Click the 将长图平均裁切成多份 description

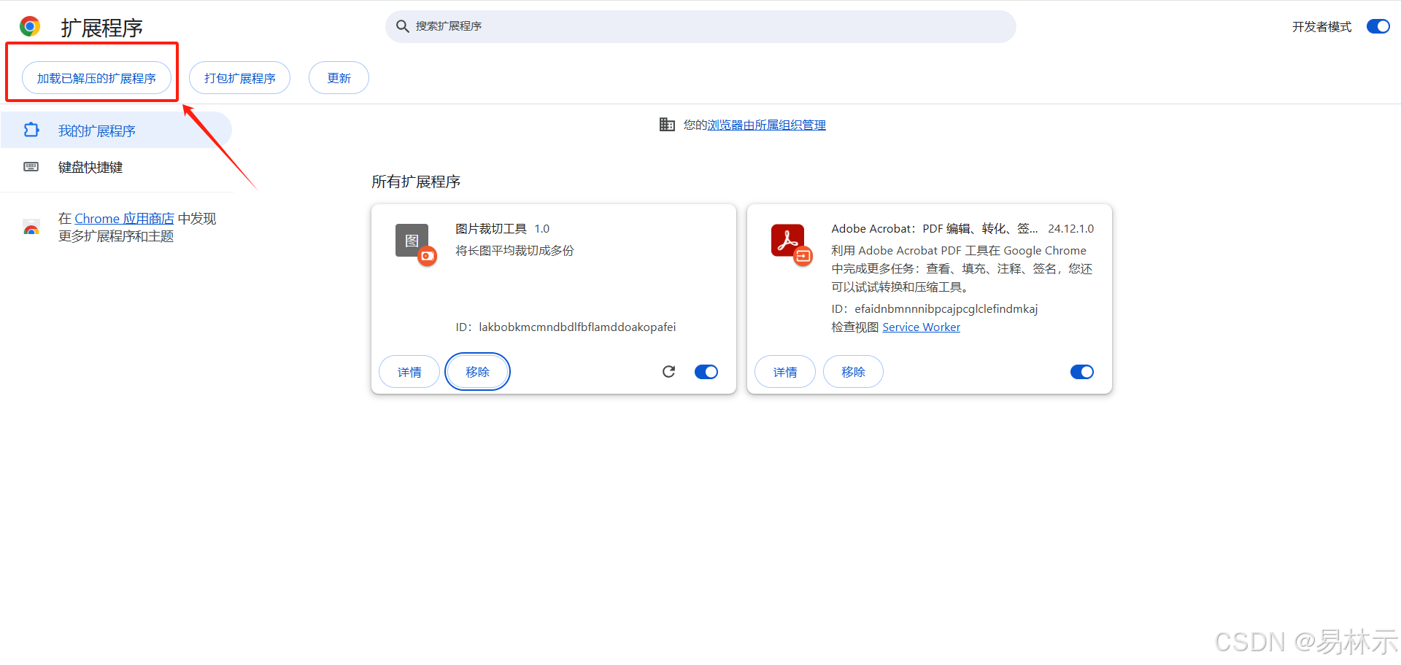514,251
